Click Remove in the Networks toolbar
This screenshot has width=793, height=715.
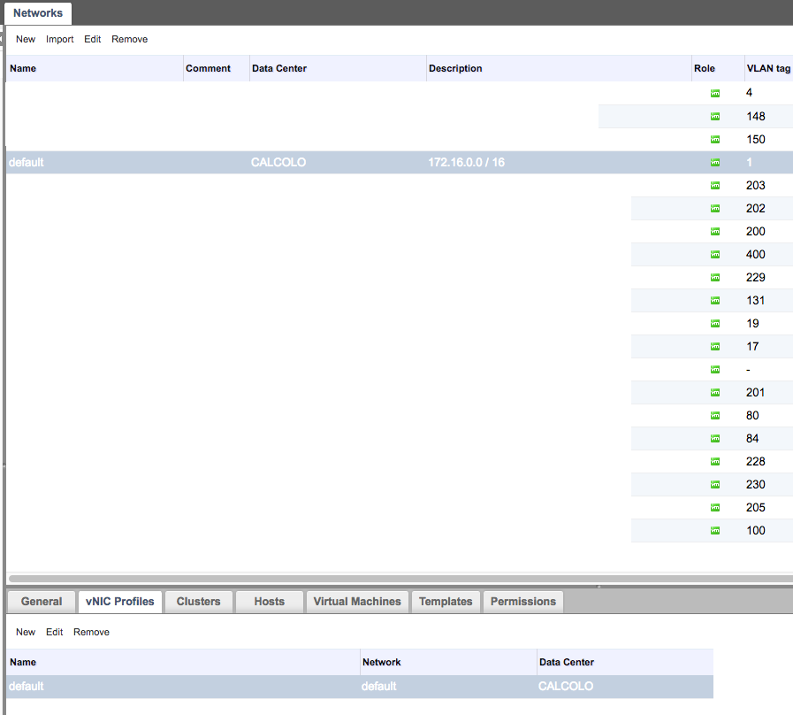[x=129, y=39]
